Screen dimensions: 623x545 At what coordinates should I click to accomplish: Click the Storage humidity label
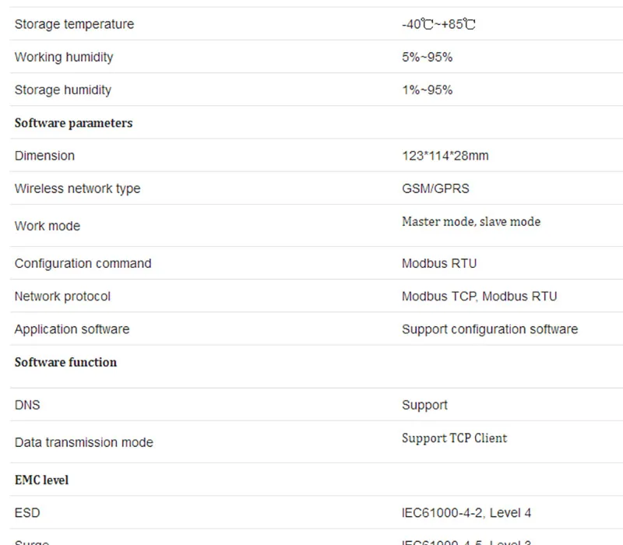[63, 90]
